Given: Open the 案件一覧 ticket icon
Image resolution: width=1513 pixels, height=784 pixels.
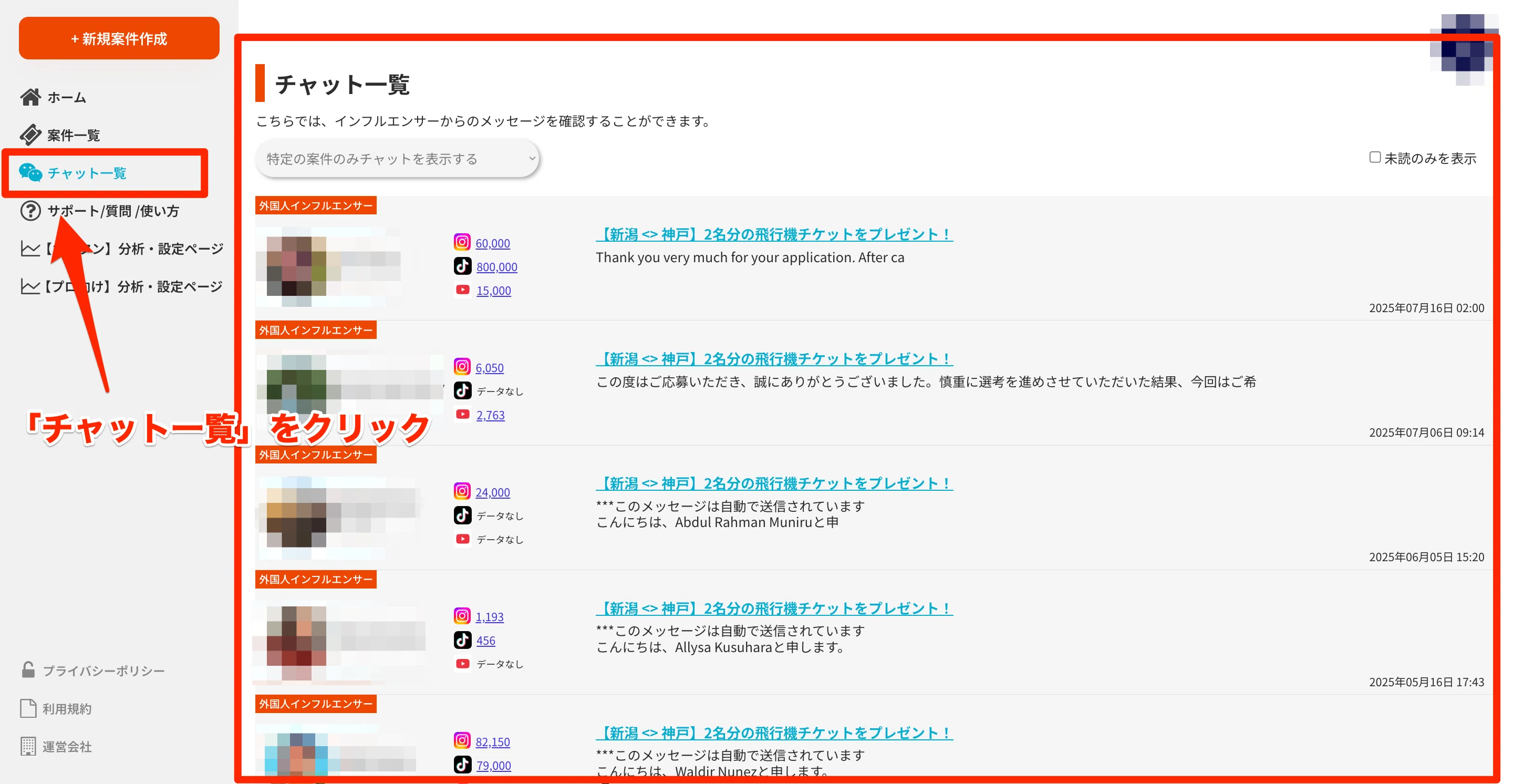Looking at the screenshot, I should 30,135.
